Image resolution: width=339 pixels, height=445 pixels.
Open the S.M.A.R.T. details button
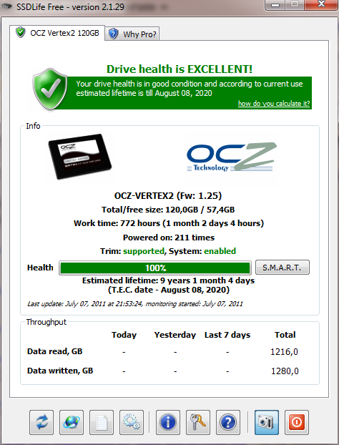(x=282, y=268)
